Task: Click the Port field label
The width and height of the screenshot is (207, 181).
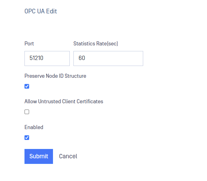Action: pyautogui.click(x=29, y=44)
